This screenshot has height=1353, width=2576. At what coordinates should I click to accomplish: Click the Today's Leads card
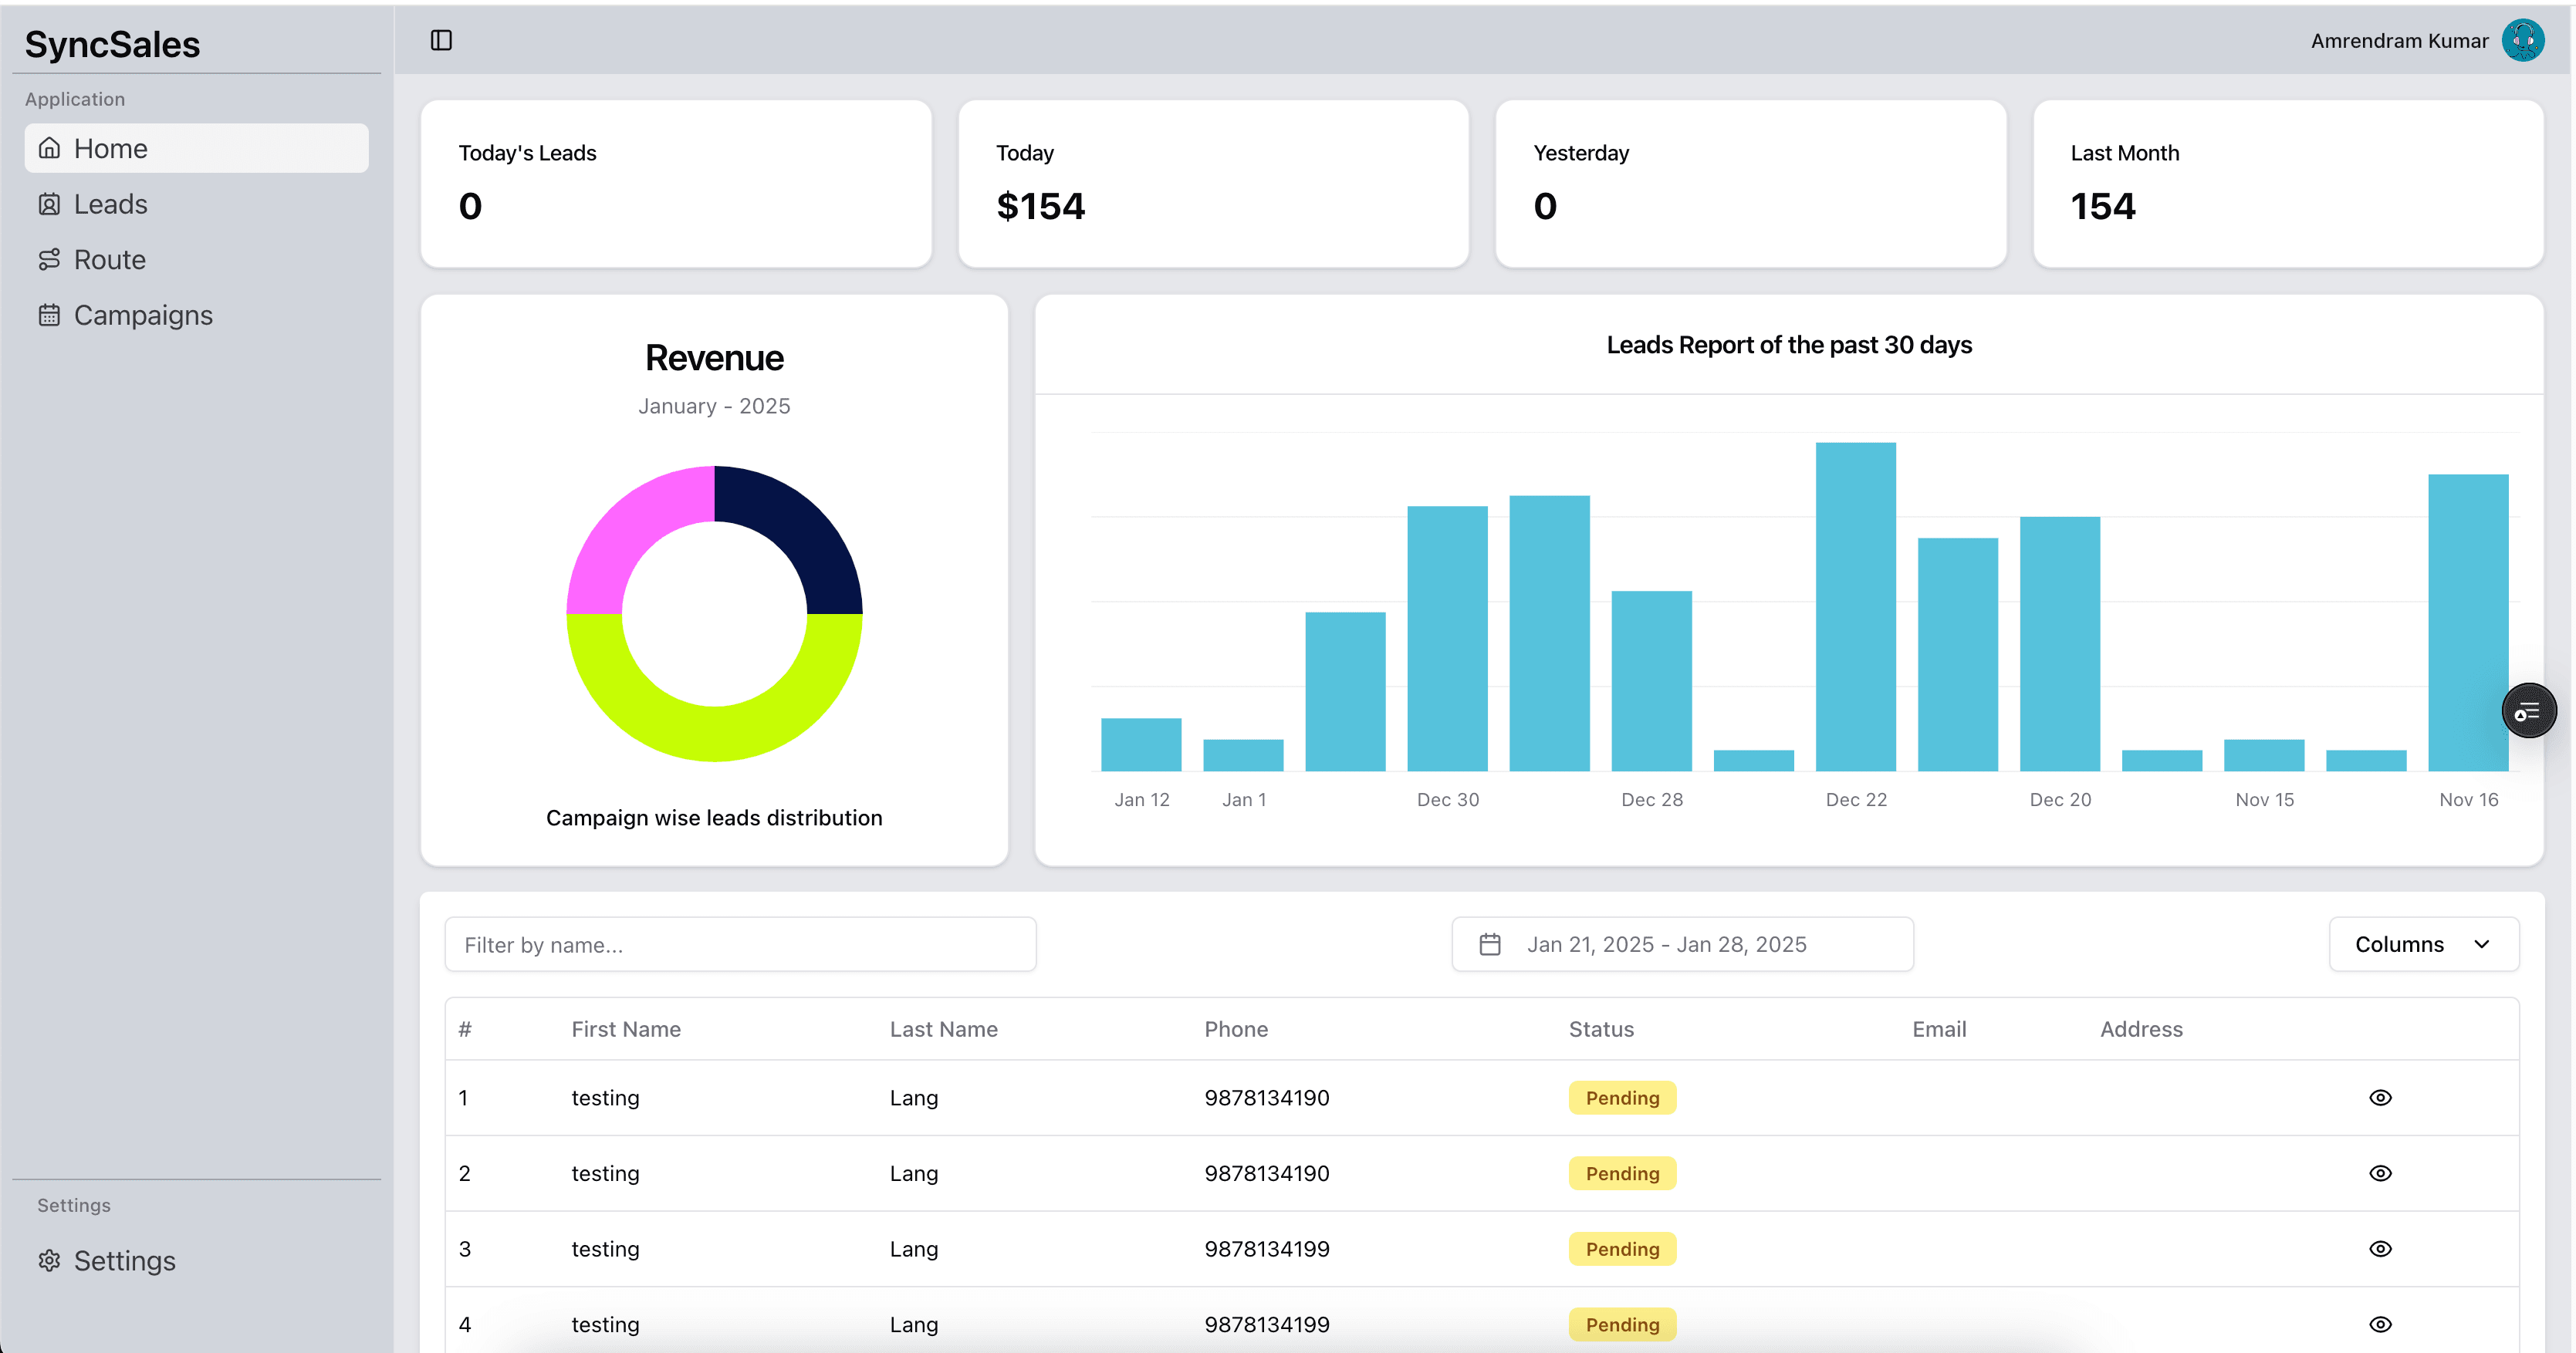pos(676,184)
